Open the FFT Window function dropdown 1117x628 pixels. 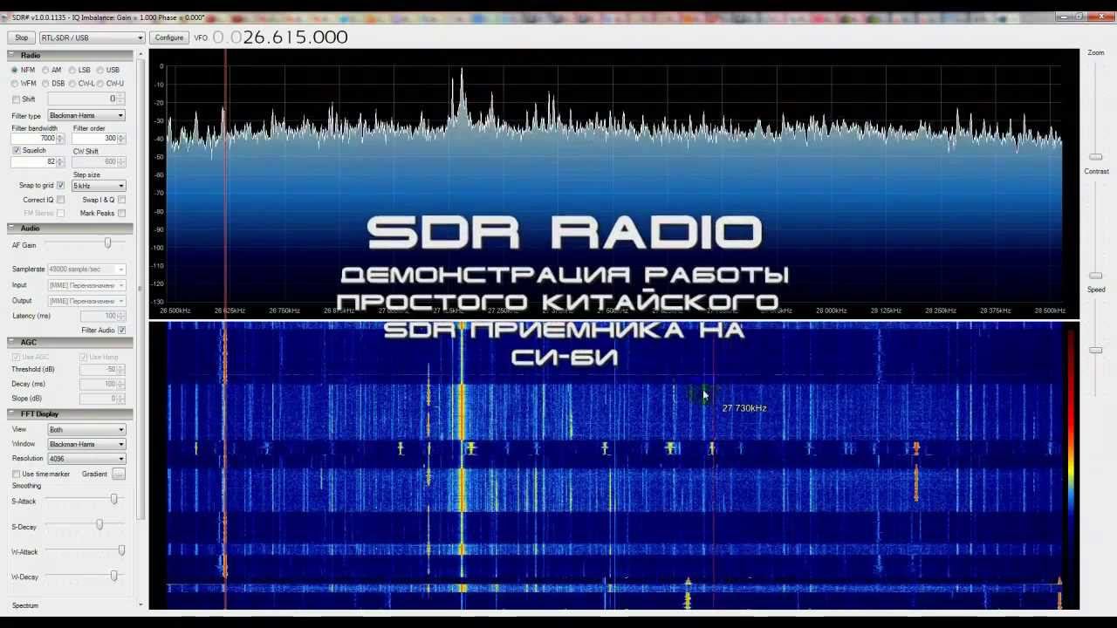pyautogui.click(x=86, y=444)
